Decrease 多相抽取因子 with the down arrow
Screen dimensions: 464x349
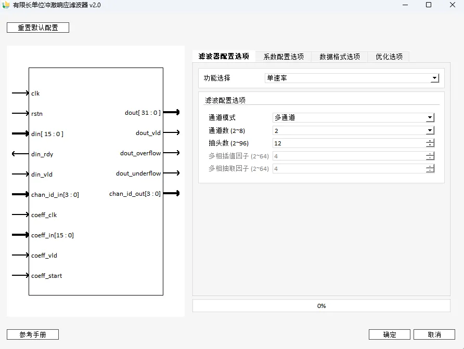[430, 171]
